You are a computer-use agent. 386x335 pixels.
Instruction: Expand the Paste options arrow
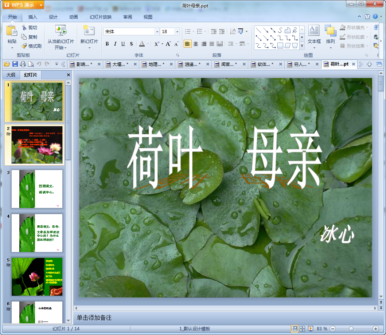(x=12, y=48)
